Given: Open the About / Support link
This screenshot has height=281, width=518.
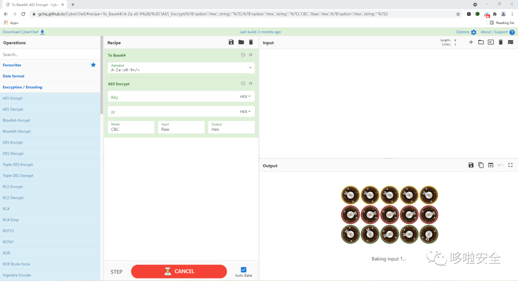Looking at the screenshot, I should (x=494, y=32).
